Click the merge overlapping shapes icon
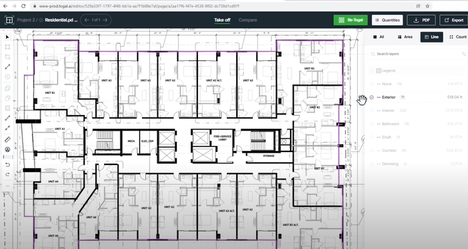Viewport: 468px width, 249px height. click(x=8, y=88)
